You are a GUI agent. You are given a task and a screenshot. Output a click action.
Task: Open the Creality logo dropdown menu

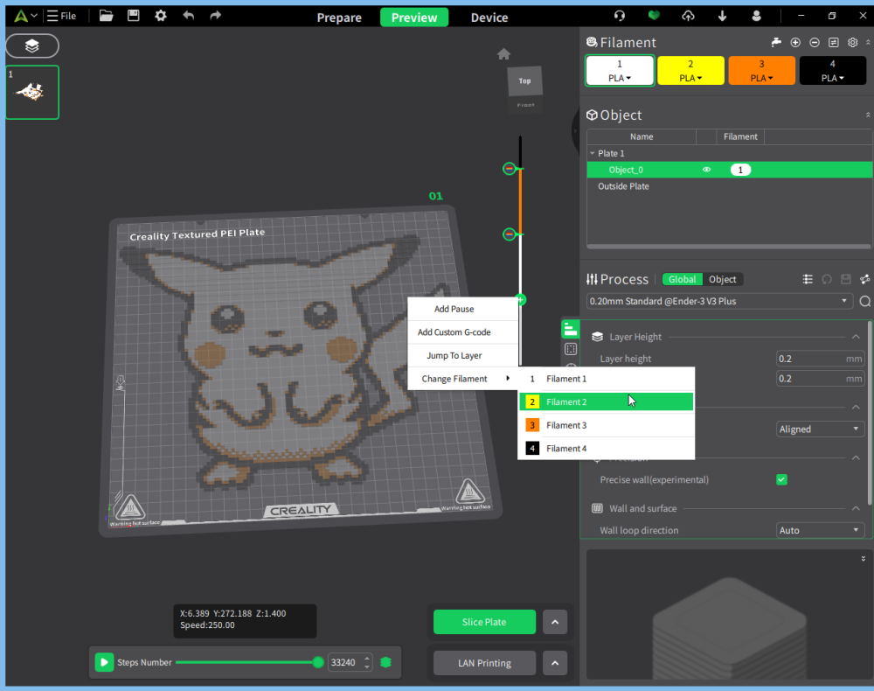(25, 16)
